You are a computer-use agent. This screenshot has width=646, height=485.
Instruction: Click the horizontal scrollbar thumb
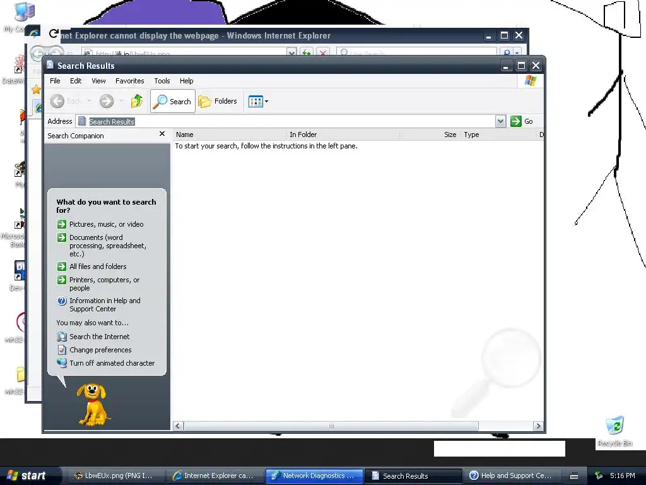point(331,426)
